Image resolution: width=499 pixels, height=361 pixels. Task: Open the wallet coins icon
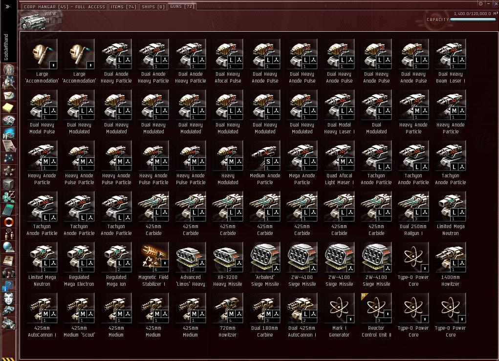tap(9, 196)
